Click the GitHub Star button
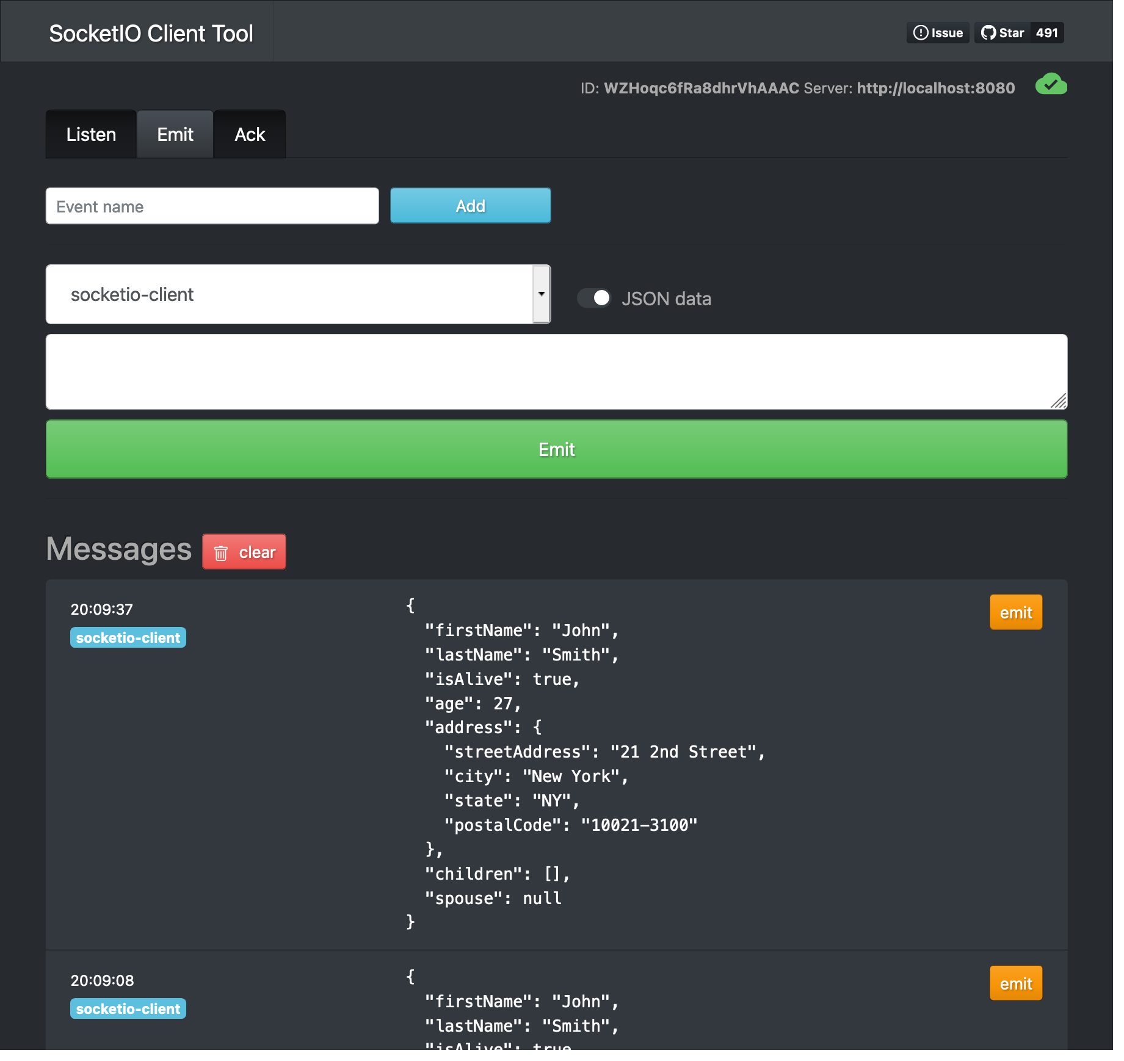 1003,33
